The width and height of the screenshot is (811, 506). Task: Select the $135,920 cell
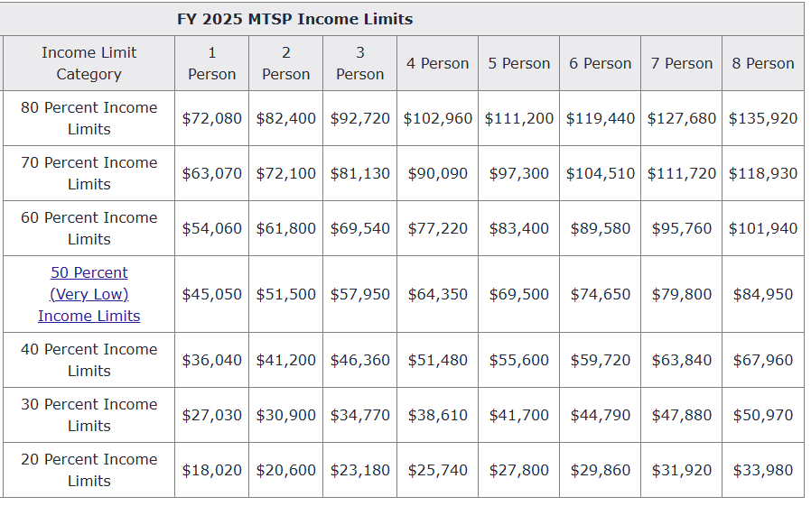763,118
